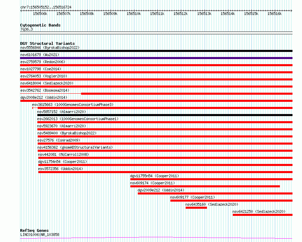Click the DGV Structural Variants track heading
The image size is (302, 242).
click(x=48, y=43)
